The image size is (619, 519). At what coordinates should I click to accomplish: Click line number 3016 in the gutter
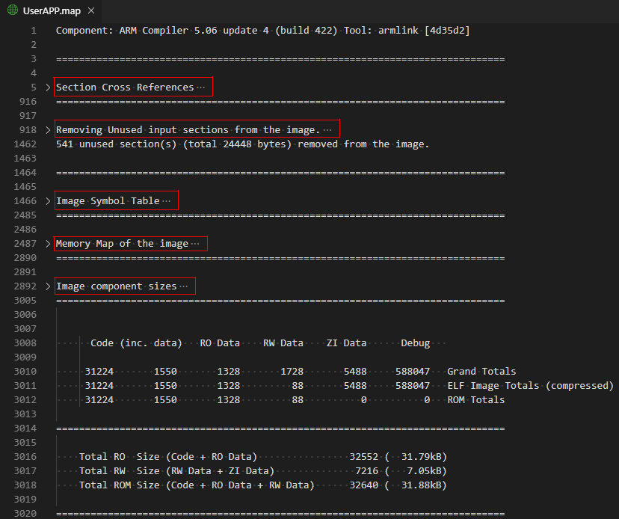pyautogui.click(x=25, y=457)
